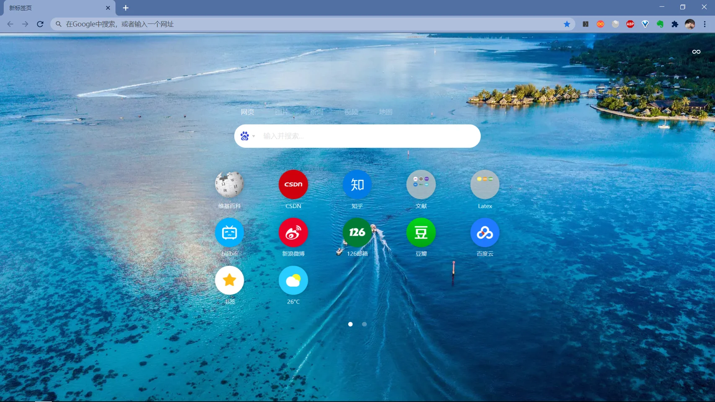The height and width of the screenshot is (402, 715).
Task: Select the 图片 search tab
Action: coord(282,112)
